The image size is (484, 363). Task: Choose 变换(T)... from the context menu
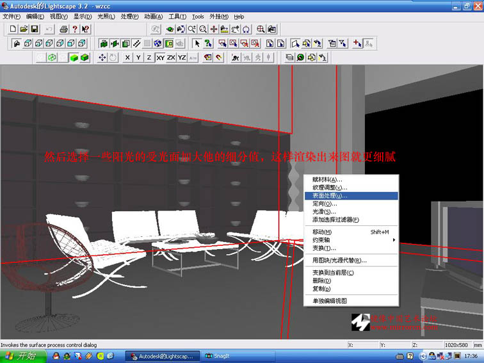(351, 248)
